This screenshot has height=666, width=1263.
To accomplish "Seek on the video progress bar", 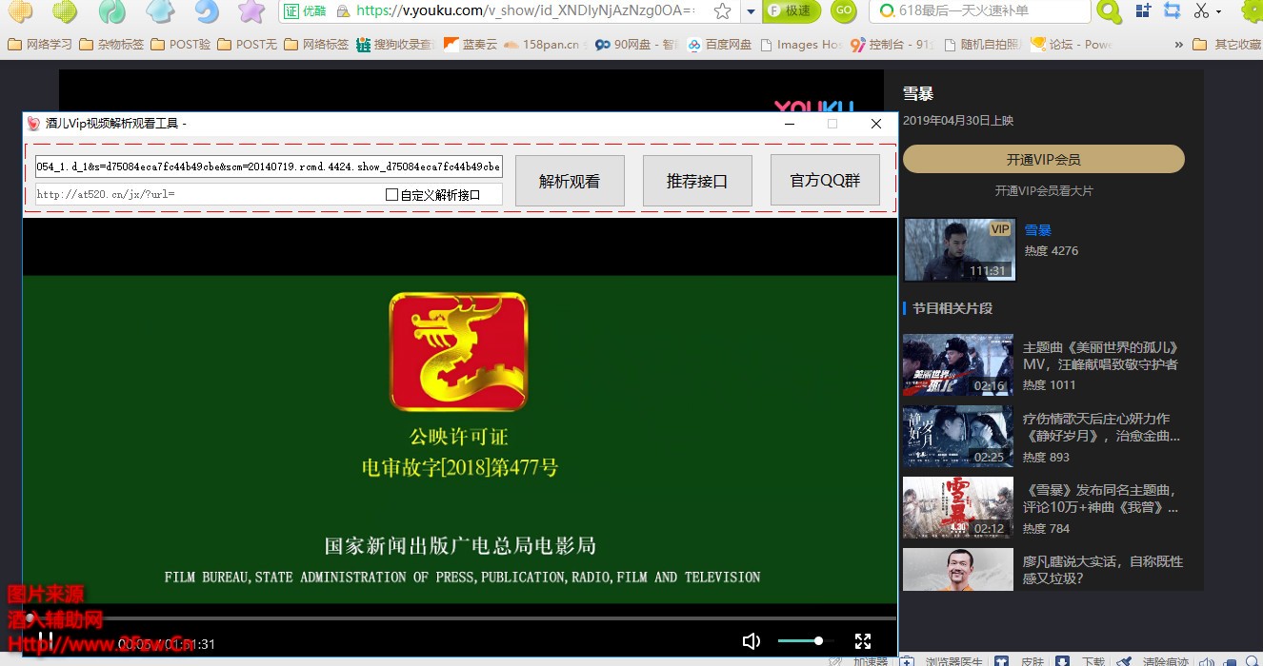I will (460, 618).
